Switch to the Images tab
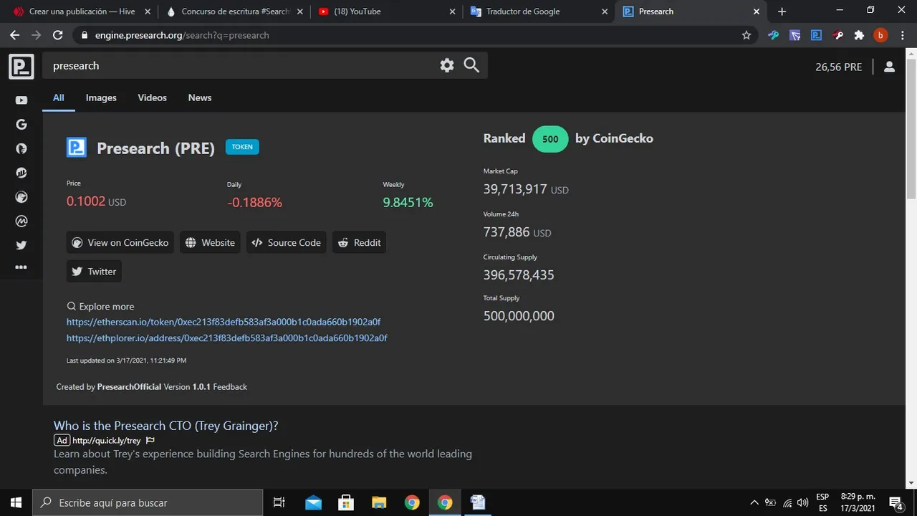The height and width of the screenshot is (516, 917). tap(101, 97)
